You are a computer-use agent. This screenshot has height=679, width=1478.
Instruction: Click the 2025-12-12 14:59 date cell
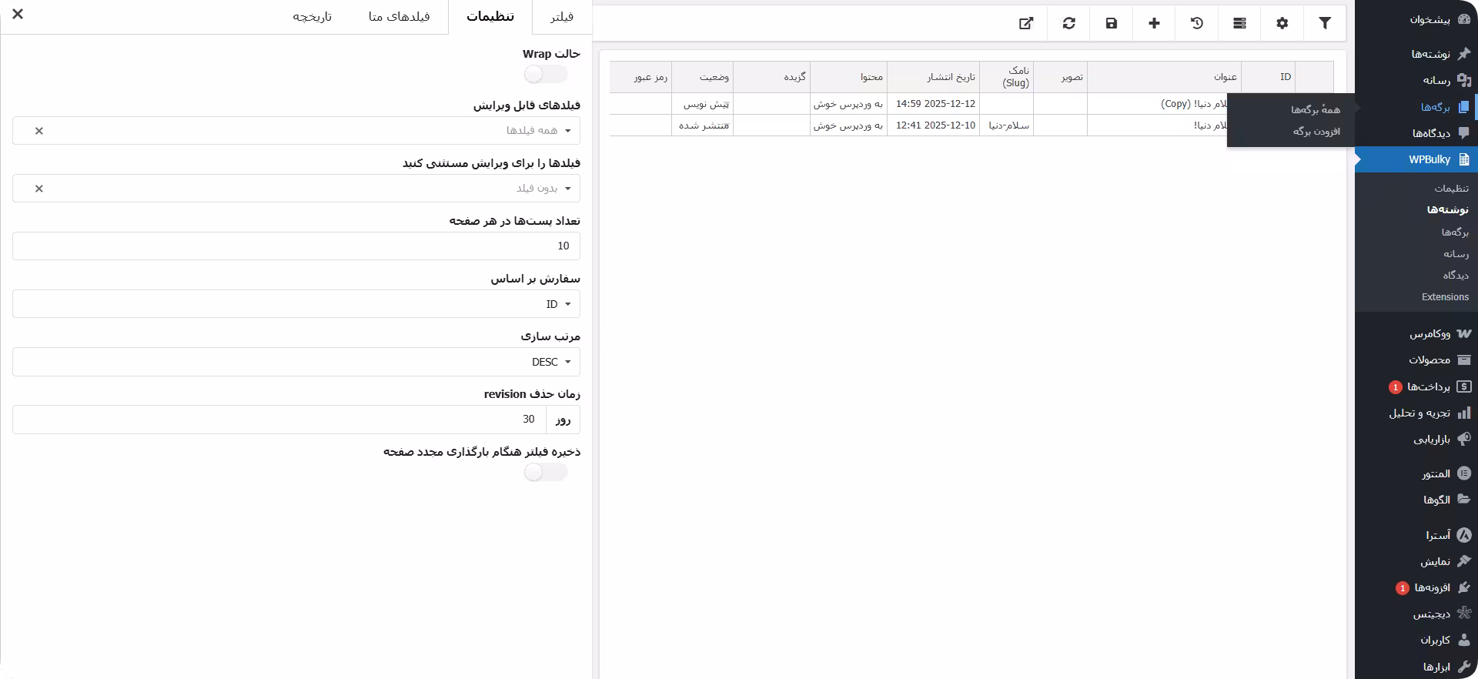click(x=933, y=104)
